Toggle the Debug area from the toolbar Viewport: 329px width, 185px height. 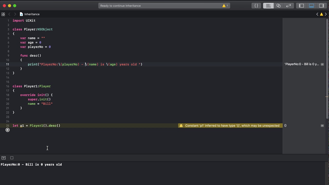(x=312, y=6)
